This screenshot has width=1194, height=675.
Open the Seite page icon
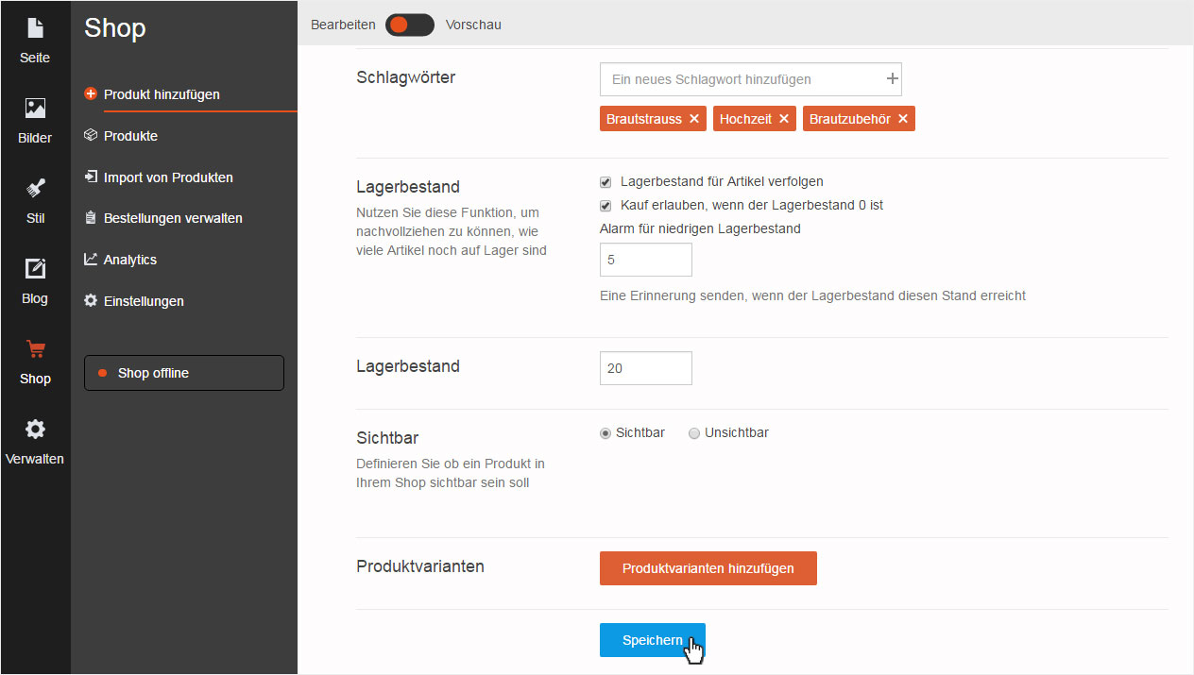(35, 28)
